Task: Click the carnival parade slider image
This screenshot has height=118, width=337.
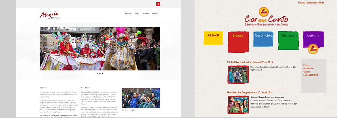Action: [100, 49]
